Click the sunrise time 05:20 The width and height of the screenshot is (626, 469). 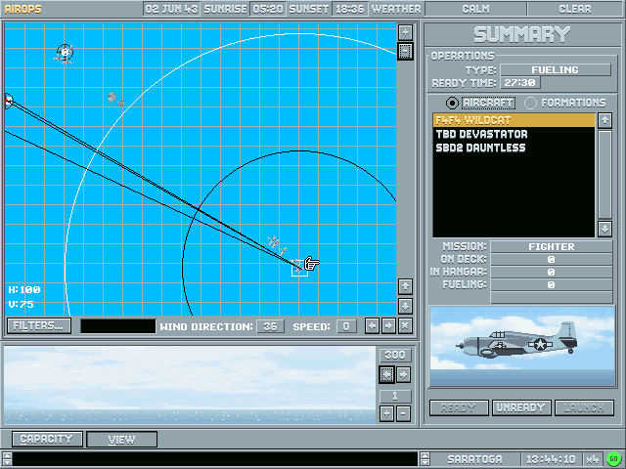(x=268, y=9)
